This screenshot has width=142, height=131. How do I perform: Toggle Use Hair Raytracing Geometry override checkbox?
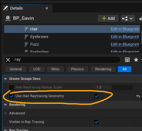pos(11,96)
